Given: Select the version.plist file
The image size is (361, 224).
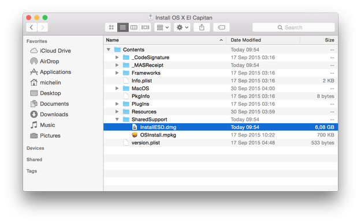Looking at the screenshot, I should (221, 143).
